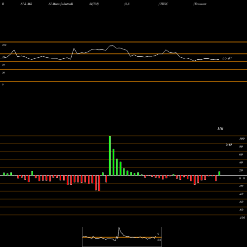
Task: Click the RSI axis label 100
Action: 4,45
